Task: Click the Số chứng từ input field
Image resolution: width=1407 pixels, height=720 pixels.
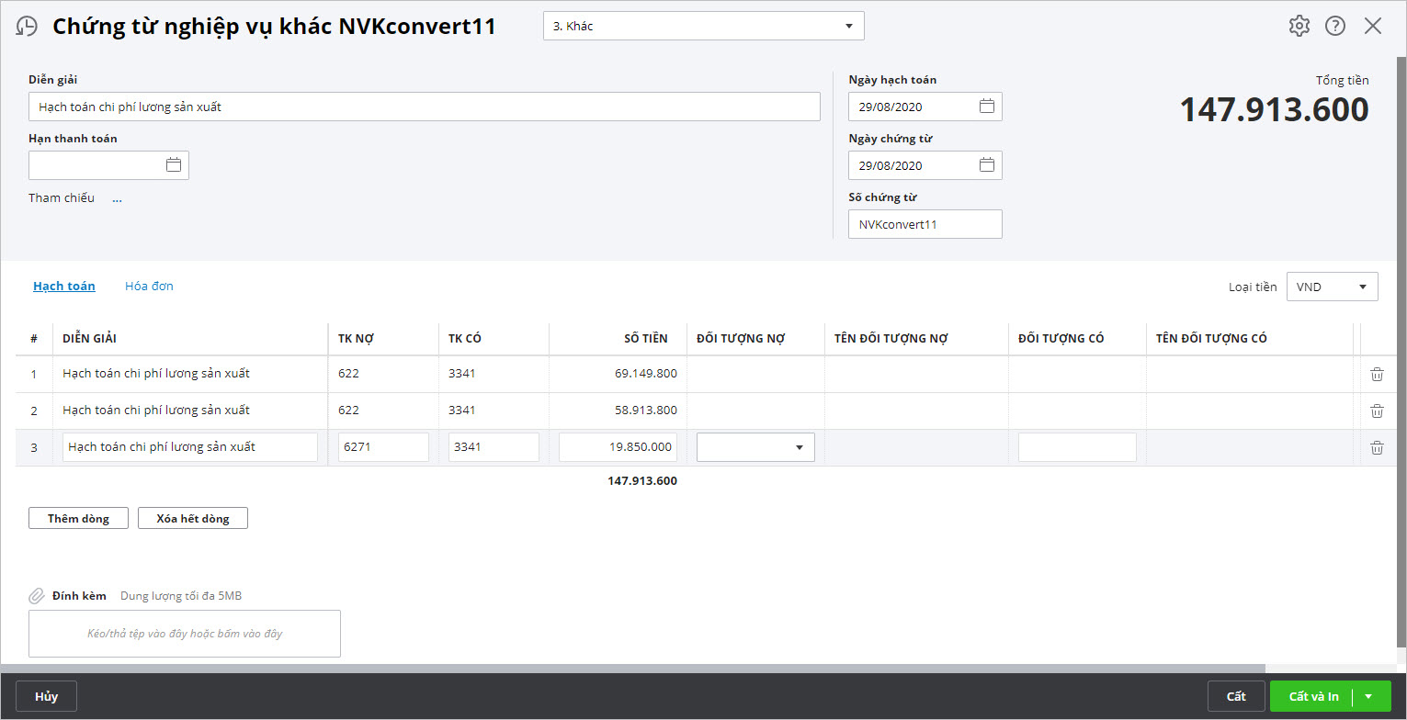Action: coord(924,224)
